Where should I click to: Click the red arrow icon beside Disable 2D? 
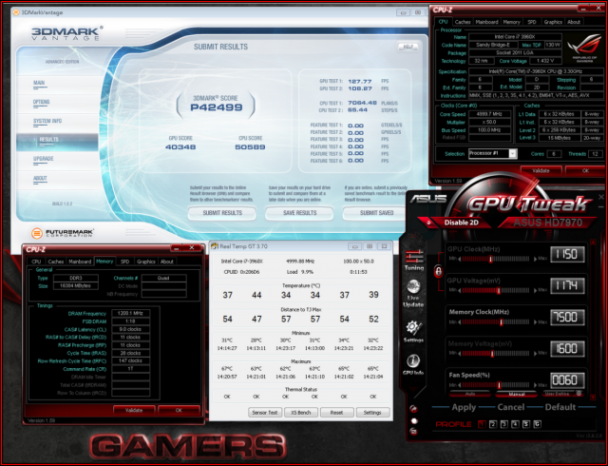tap(428, 223)
